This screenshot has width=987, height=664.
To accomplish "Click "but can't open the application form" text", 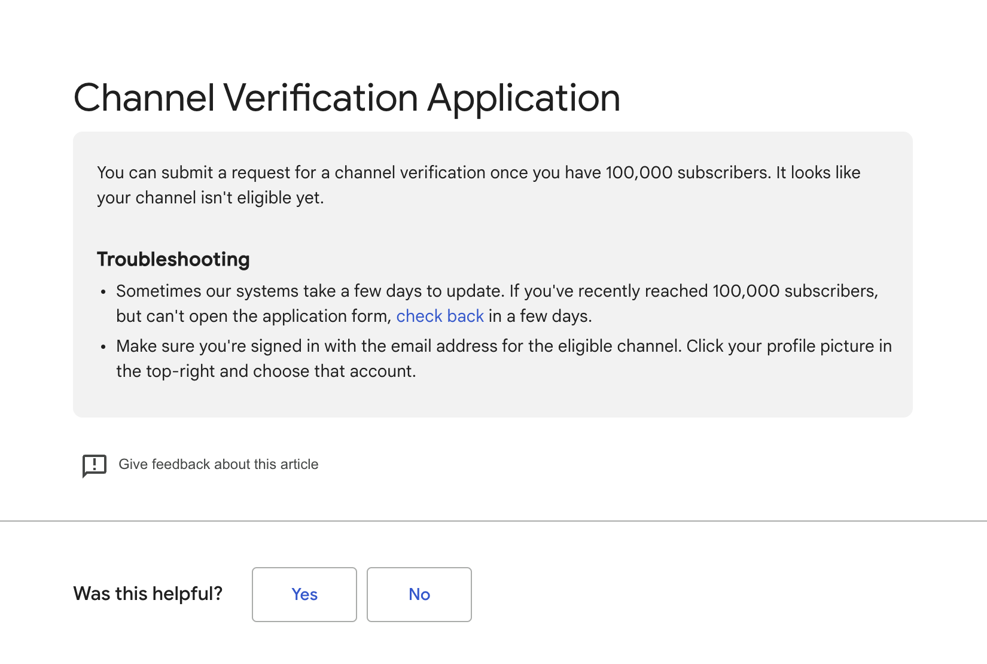I will click(254, 316).
